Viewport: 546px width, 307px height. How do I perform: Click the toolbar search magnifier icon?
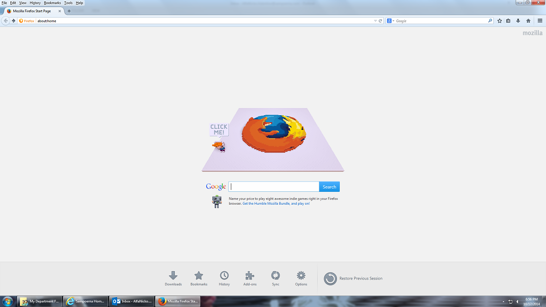pos(490,21)
